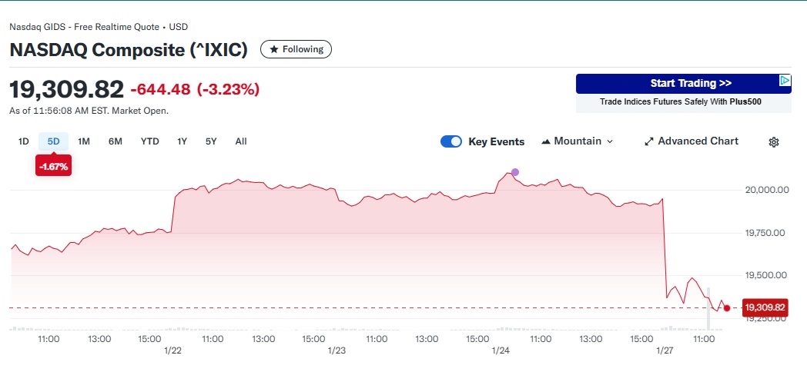Image resolution: width=807 pixels, height=372 pixels.
Task: Click the purple key event dot
Action: tap(515, 172)
